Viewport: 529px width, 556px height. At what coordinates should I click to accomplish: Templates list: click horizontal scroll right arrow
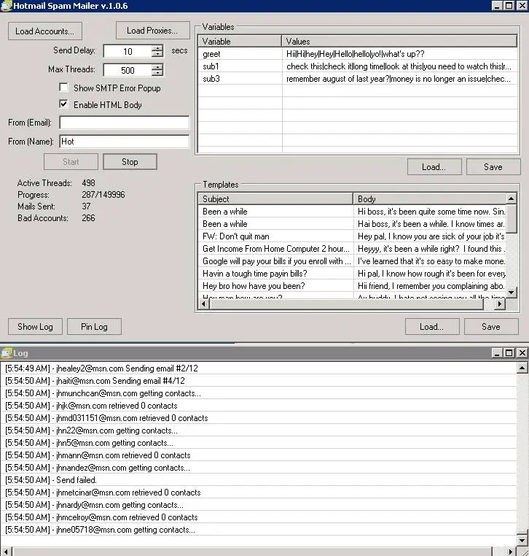click(x=500, y=304)
